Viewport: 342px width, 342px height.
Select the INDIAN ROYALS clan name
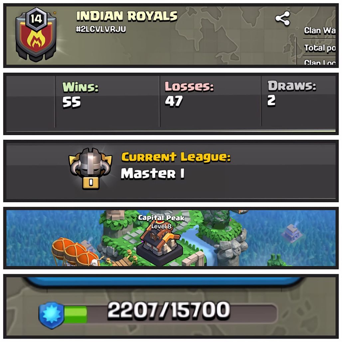coord(127,16)
